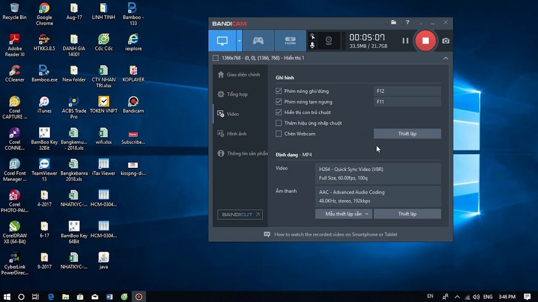
Task: Open Hình ảnh tab
Action: [x=240, y=134]
